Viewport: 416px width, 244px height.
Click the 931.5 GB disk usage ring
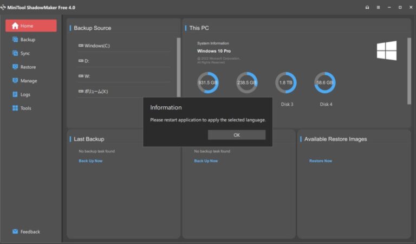207,83
